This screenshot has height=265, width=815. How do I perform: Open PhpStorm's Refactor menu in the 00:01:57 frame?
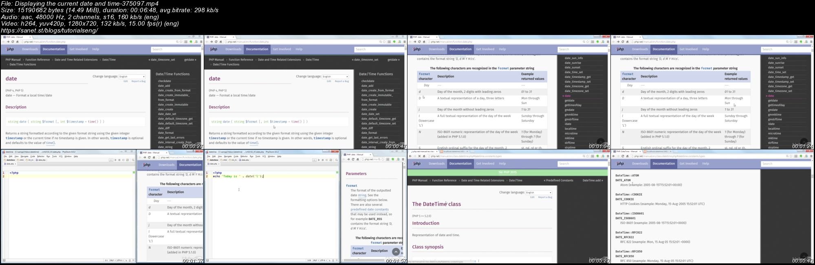pos(244,156)
